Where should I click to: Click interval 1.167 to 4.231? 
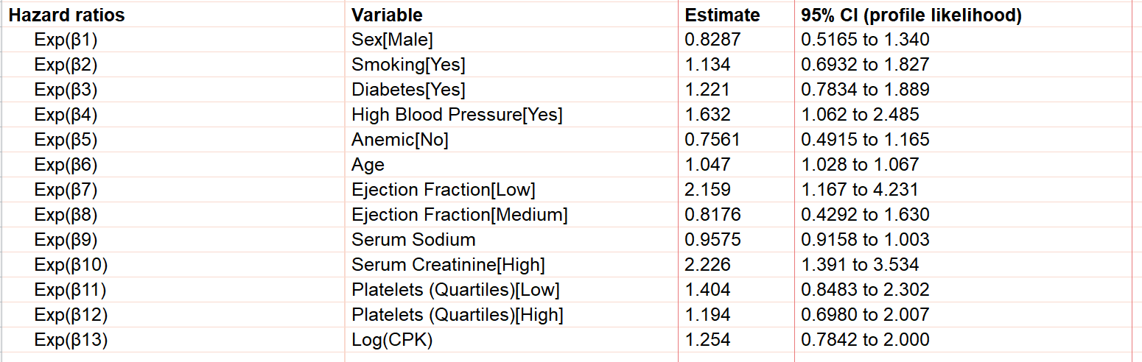click(860, 190)
